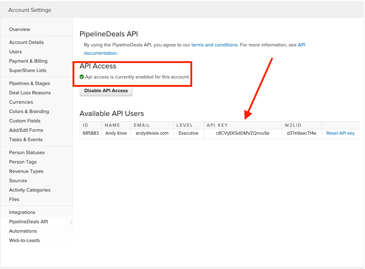Open SuperShare Lists
This screenshot has width=365, height=269.
click(x=27, y=70)
